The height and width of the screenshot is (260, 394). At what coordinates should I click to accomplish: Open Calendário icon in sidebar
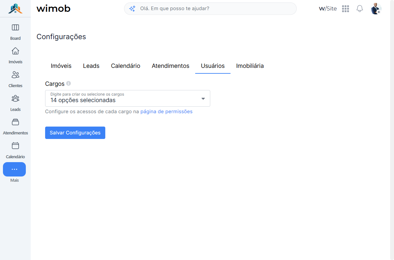[15, 145]
